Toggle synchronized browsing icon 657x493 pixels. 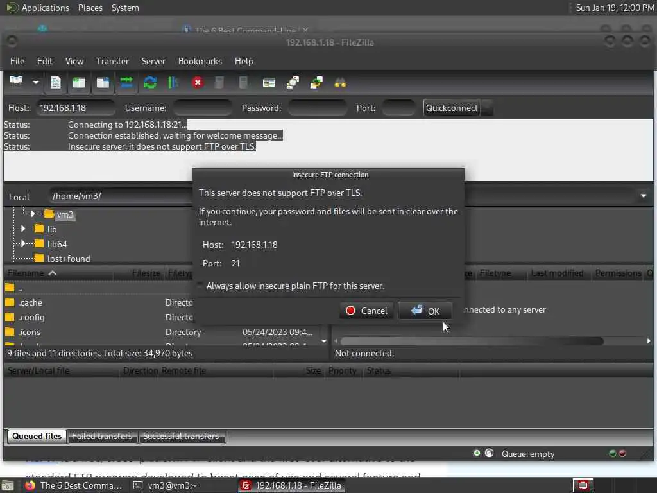pos(316,83)
